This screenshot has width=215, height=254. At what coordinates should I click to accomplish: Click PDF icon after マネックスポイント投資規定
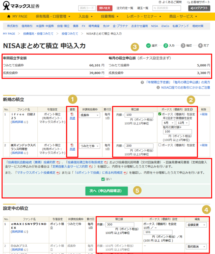pos(58,173)
